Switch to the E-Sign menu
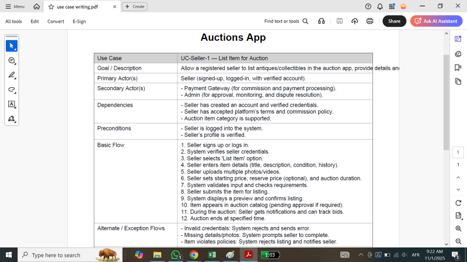467x262 pixels. [79, 22]
